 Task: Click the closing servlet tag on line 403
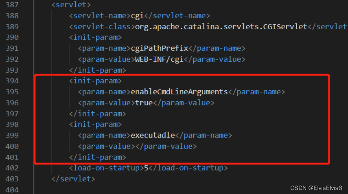[73, 179]
